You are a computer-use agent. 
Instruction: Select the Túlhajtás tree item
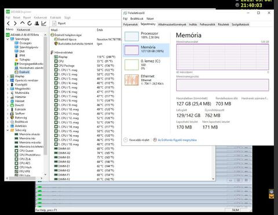pos(23,60)
